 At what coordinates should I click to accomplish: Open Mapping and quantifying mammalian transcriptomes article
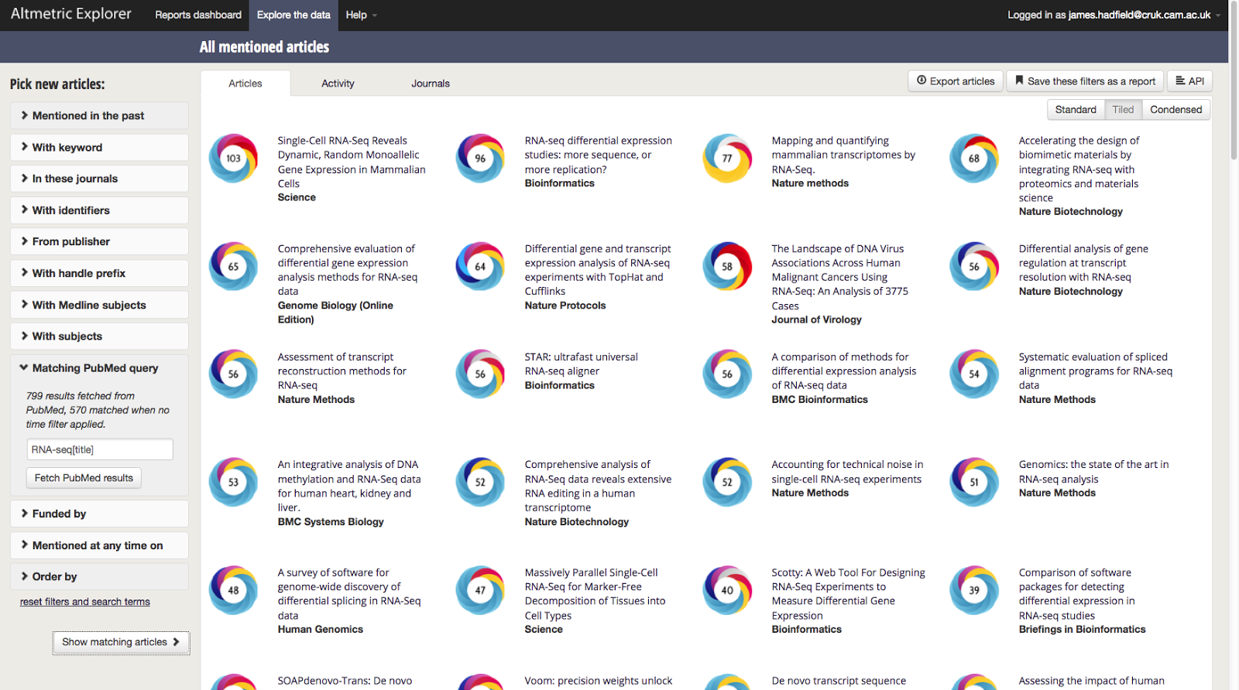[843, 155]
